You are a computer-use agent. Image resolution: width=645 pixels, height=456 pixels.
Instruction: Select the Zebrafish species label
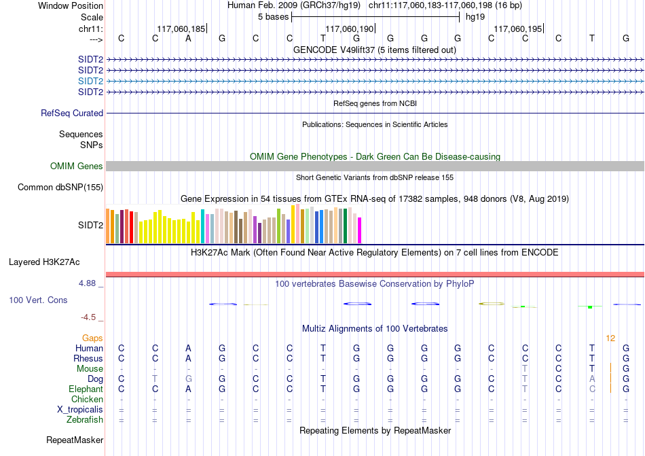coord(85,420)
